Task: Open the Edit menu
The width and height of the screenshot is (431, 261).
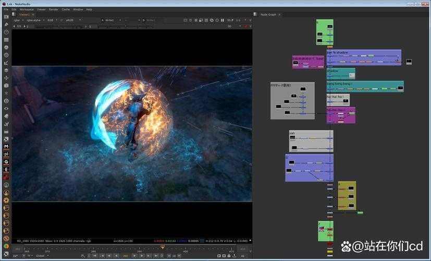Action: click(14, 9)
